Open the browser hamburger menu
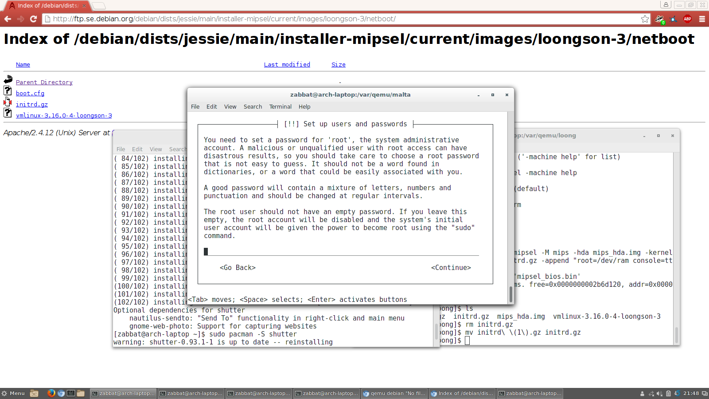Screen dimensions: 709x399 [702, 19]
